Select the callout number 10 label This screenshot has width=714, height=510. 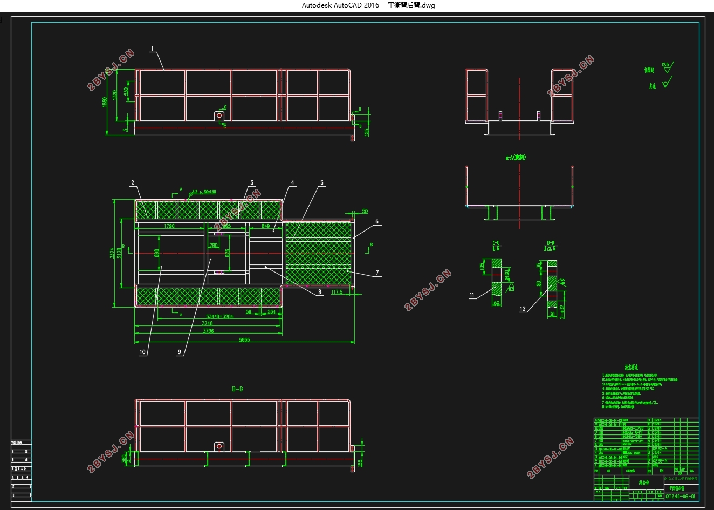(x=143, y=352)
